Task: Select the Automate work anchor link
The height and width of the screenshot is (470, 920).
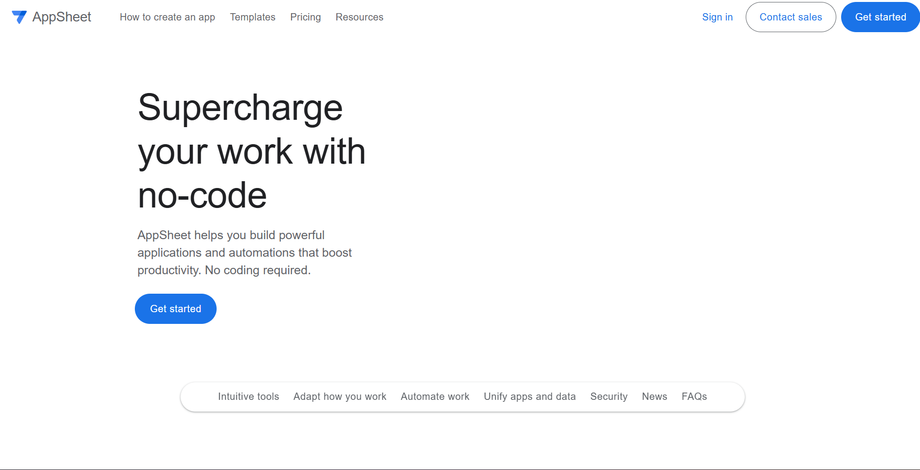Action: [435, 396]
